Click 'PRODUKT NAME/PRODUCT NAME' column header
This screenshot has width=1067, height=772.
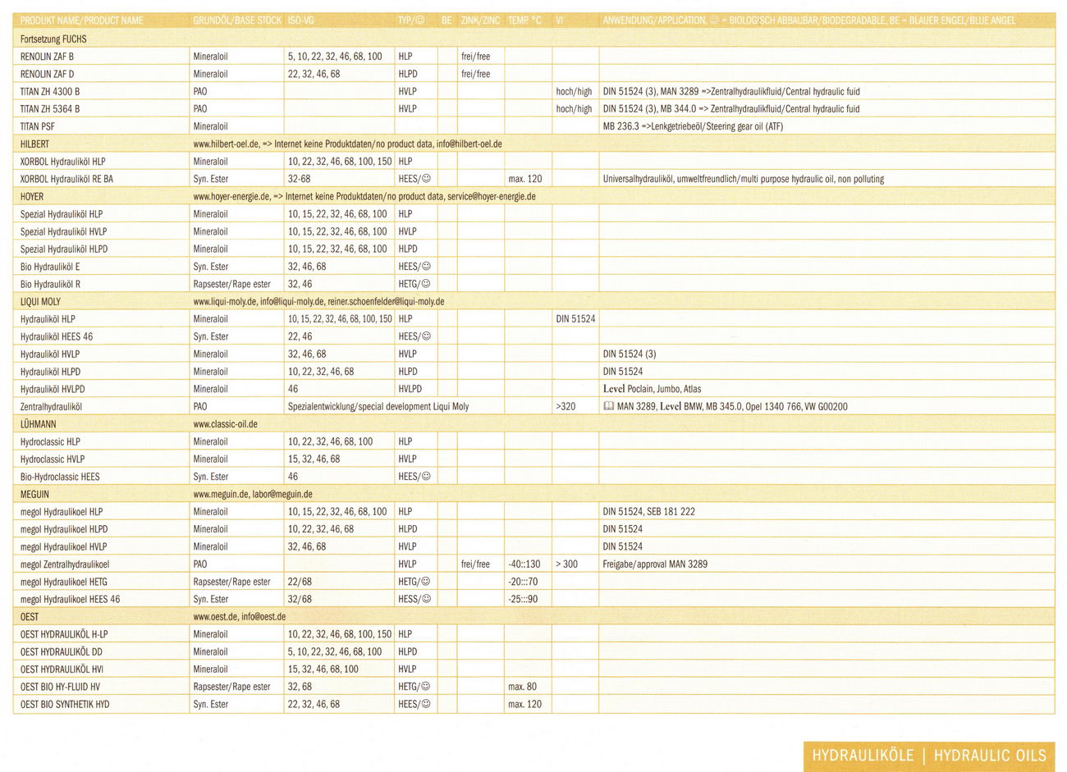pos(82,21)
